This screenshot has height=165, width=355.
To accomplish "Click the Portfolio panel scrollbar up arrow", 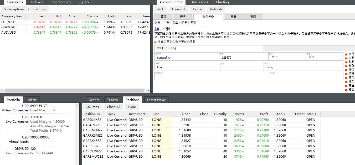I will click(x=77, y=105).
